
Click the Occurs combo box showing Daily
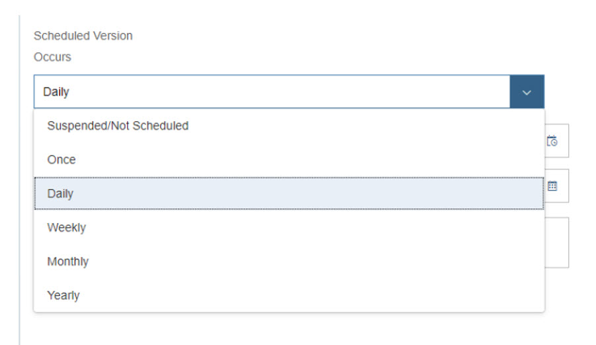click(x=289, y=91)
